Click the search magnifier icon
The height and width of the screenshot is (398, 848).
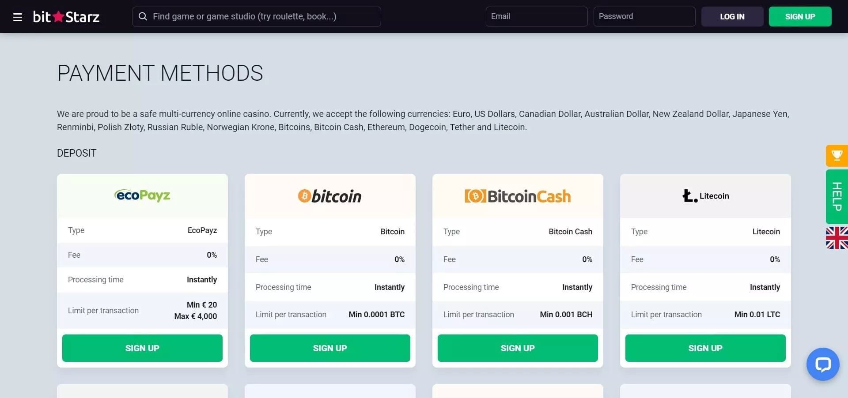click(143, 16)
